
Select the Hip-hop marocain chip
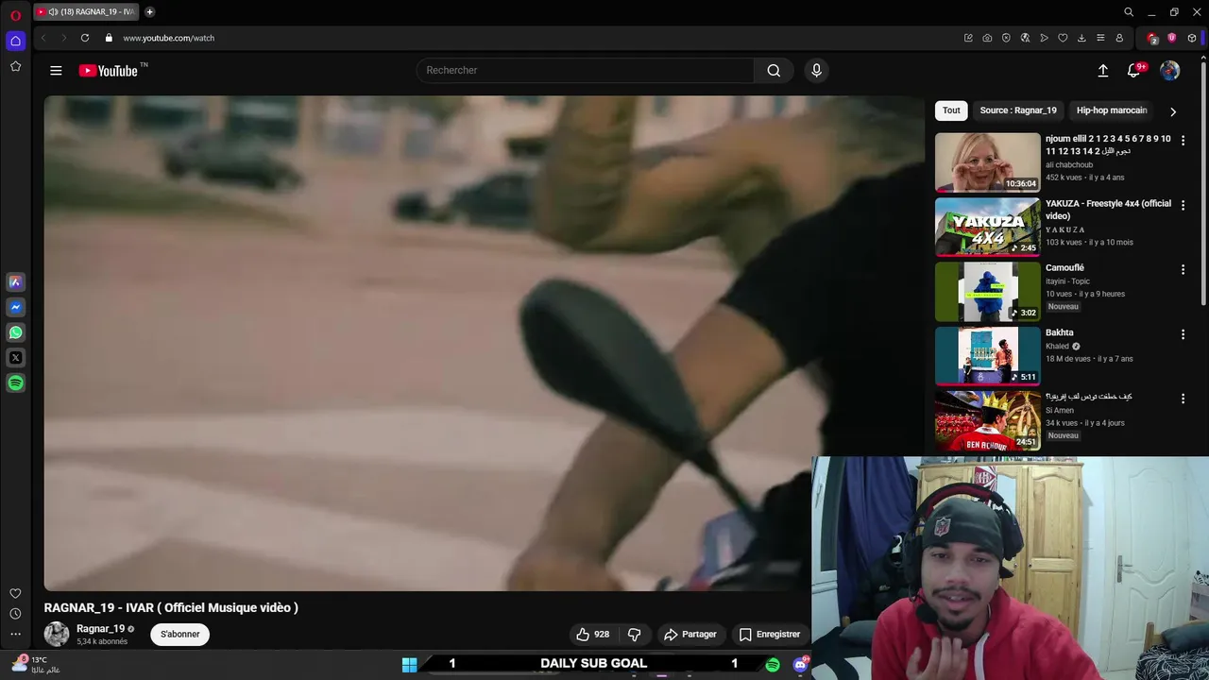1112,110
